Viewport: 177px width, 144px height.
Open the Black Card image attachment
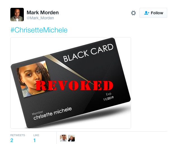tap(71, 83)
